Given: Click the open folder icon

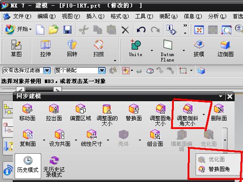Looking at the screenshot, I should 54,30.
